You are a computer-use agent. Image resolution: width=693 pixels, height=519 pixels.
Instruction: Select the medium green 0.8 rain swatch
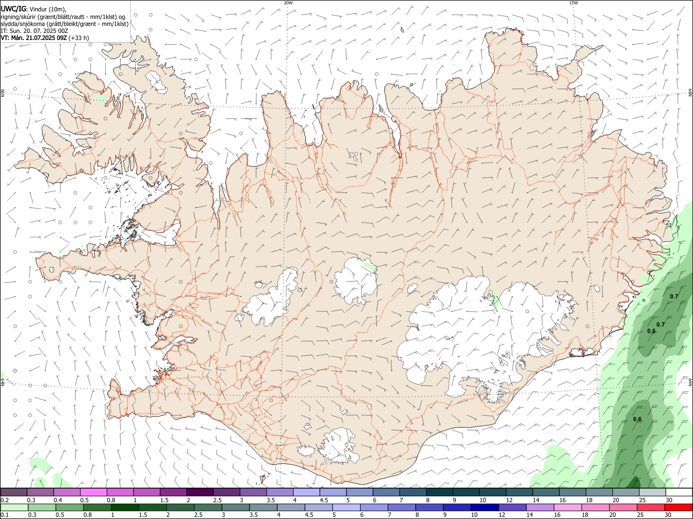[x=97, y=508]
